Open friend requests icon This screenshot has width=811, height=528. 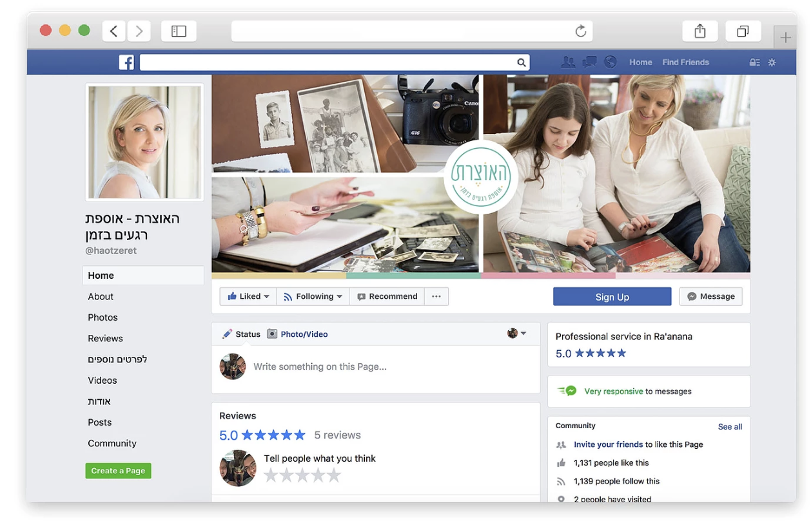(x=568, y=62)
